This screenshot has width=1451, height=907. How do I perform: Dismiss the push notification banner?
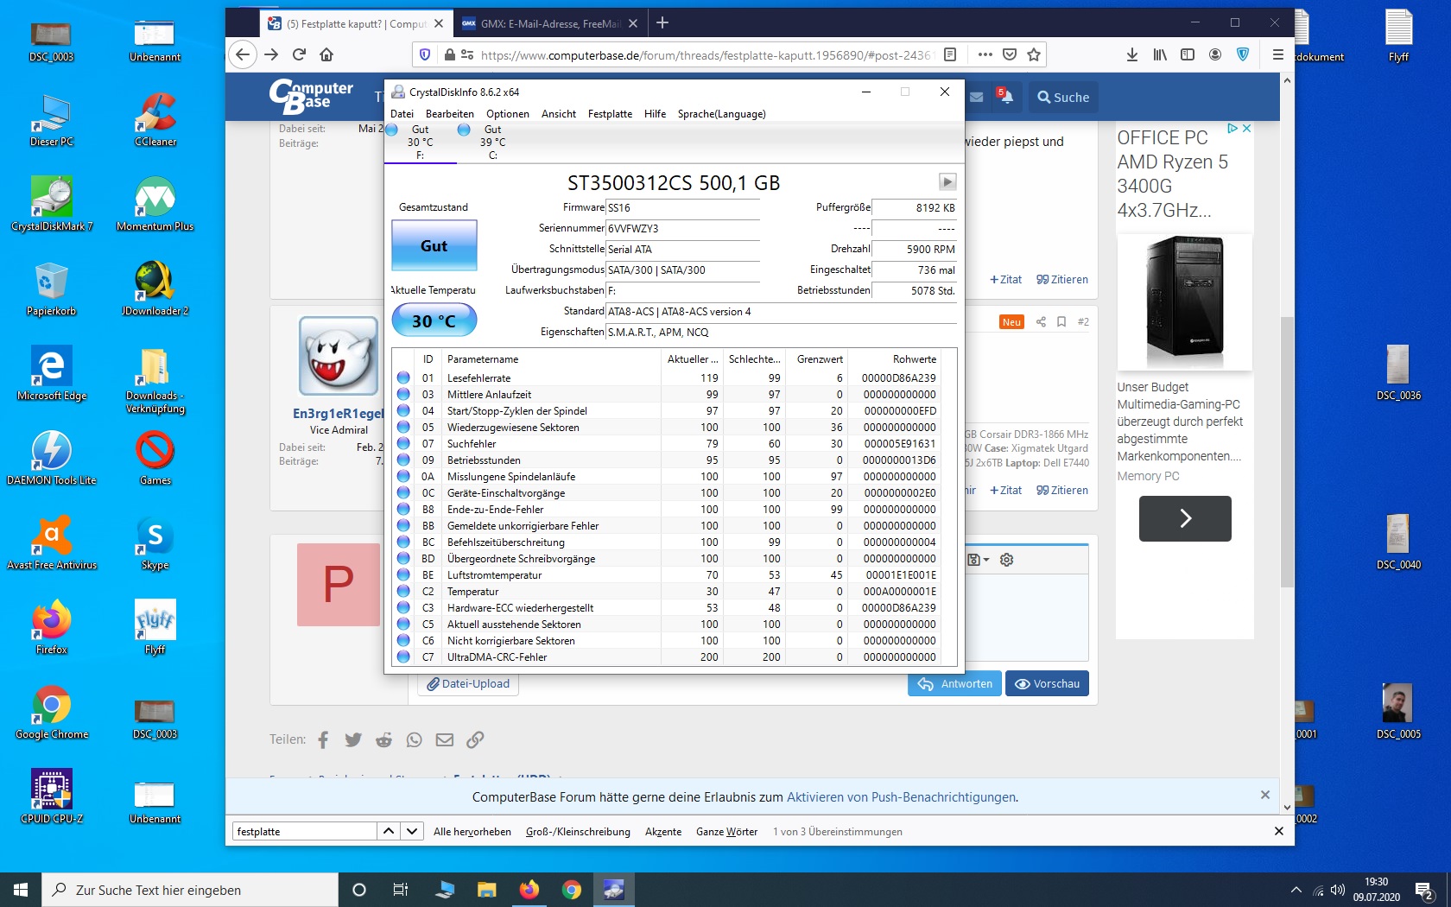1265,795
